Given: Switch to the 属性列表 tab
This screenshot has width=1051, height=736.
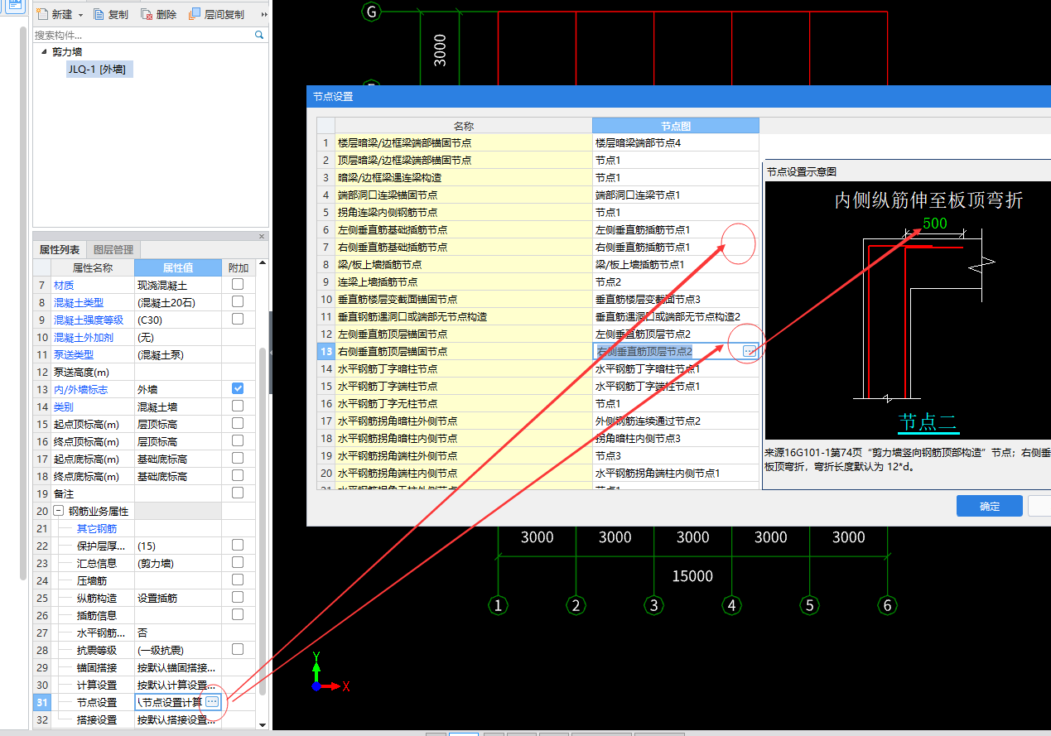Looking at the screenshot, I should [x=60, y=249].
